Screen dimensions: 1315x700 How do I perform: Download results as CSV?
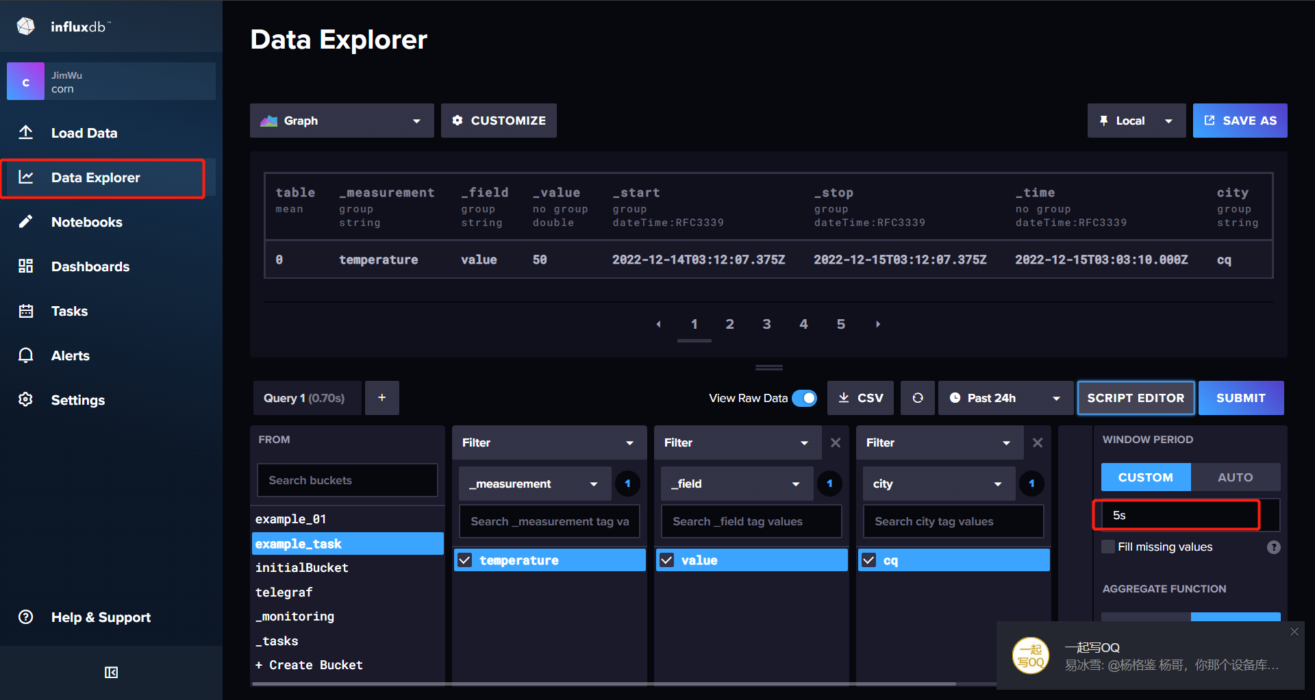[860, 398]
